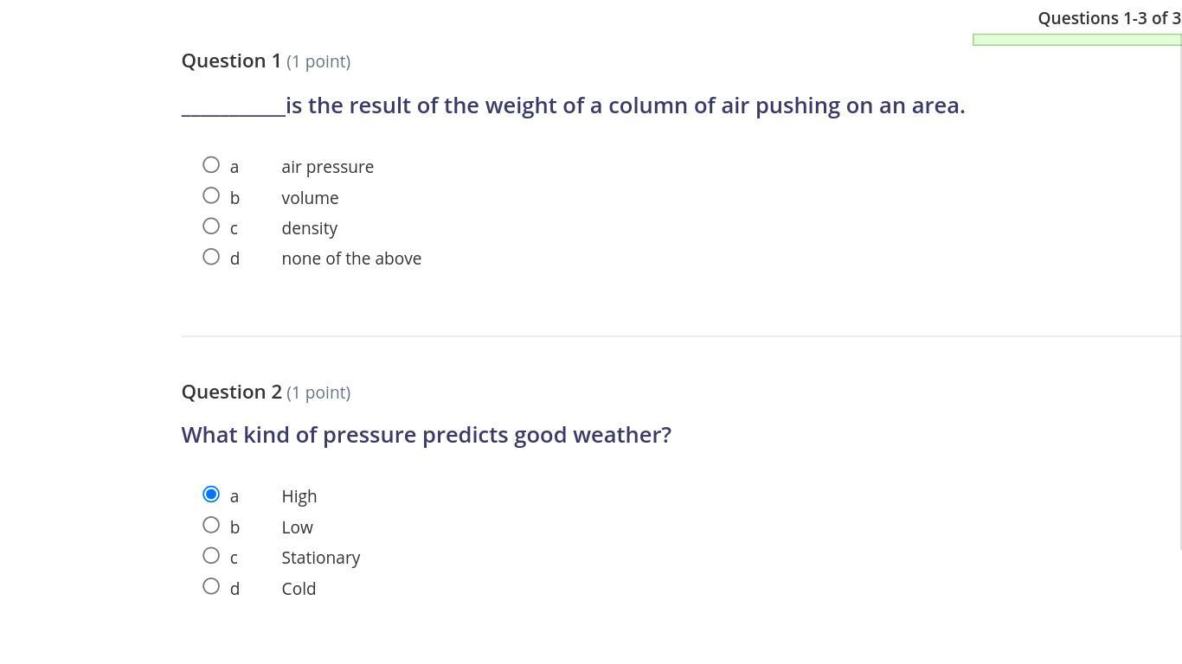Click the green quiz progress bar
Viewport: 1182px width, 664px height.
[x=1076, y=40]
